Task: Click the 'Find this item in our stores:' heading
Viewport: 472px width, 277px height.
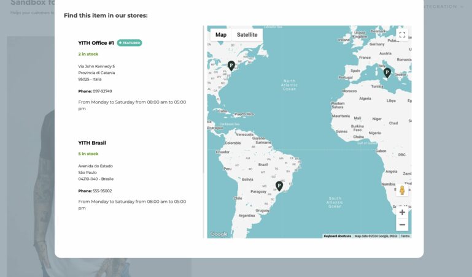Action: click(x=106, y=15)
